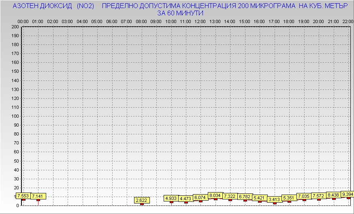Select the 7.141 value label
Viewport: 354px width, 214px height.
(38, 196)
